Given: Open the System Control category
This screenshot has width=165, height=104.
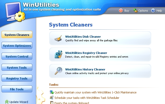Looking at the screenshot, I should pos(17,56).
